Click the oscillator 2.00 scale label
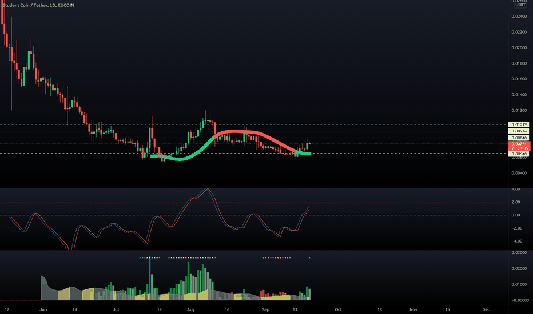Image resolution: width=533 pixels, height=314 pixels. pos(515,202)
